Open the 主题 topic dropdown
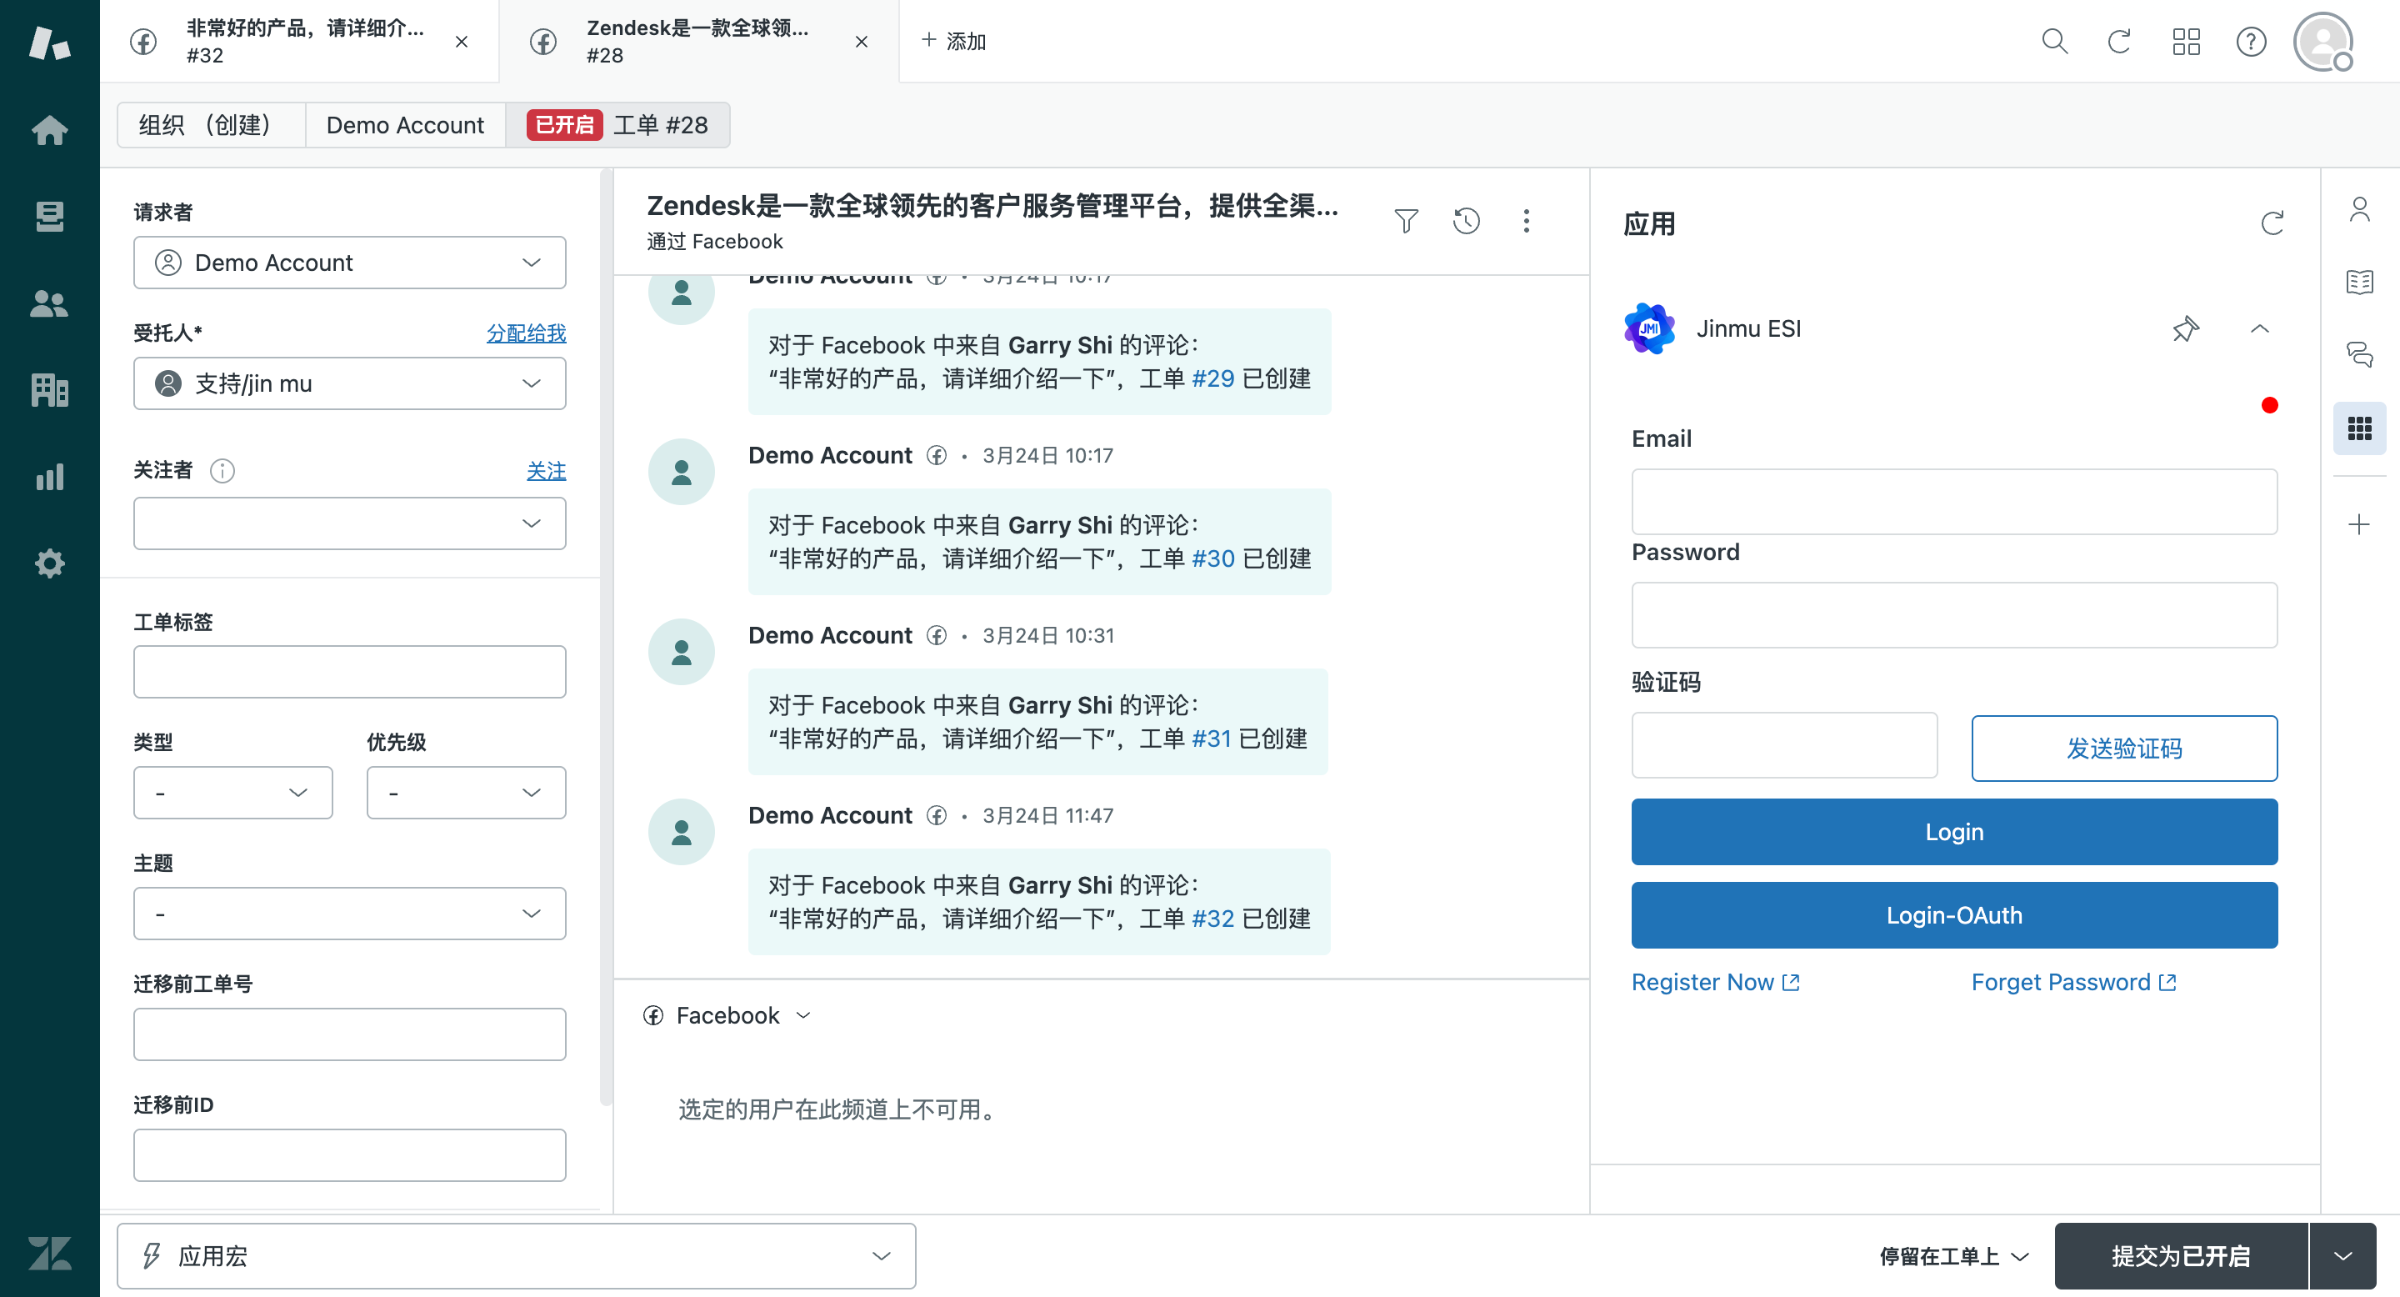Viewport: 2400px width, 1297px height. point(349,914)
